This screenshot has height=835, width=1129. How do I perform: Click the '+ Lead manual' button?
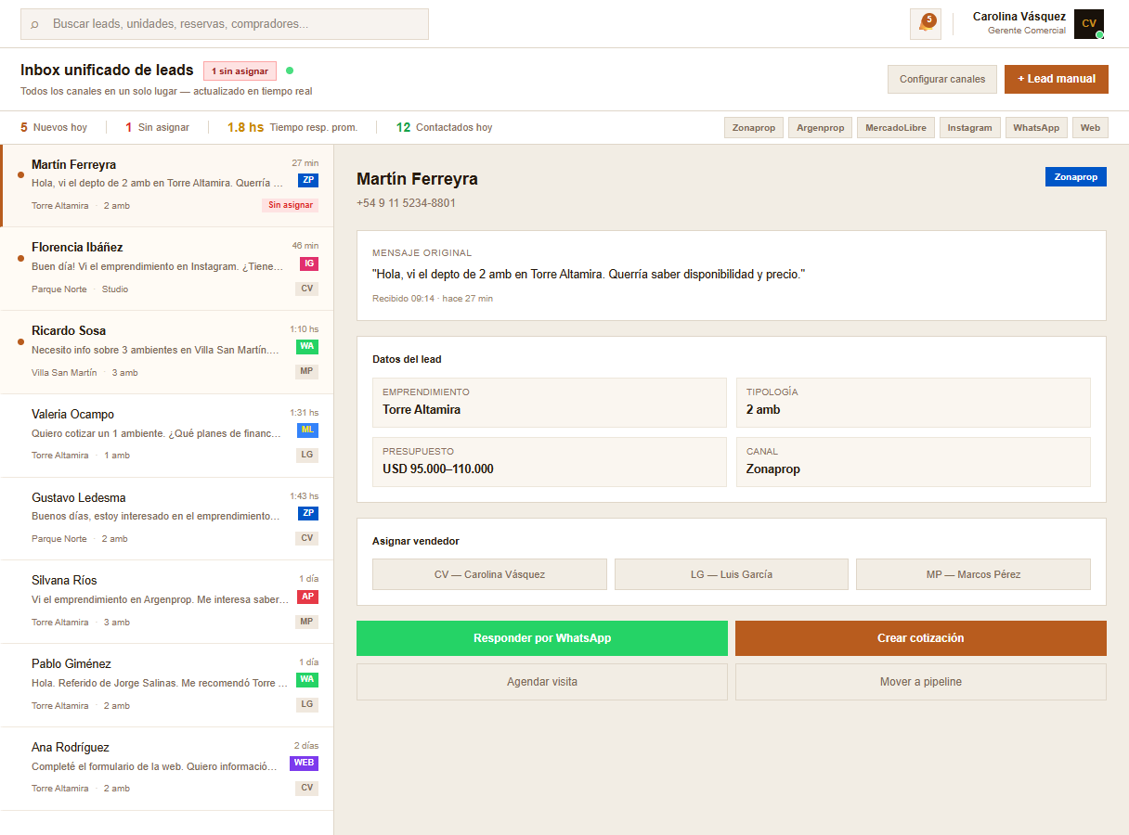click(x=1056, y=80)
